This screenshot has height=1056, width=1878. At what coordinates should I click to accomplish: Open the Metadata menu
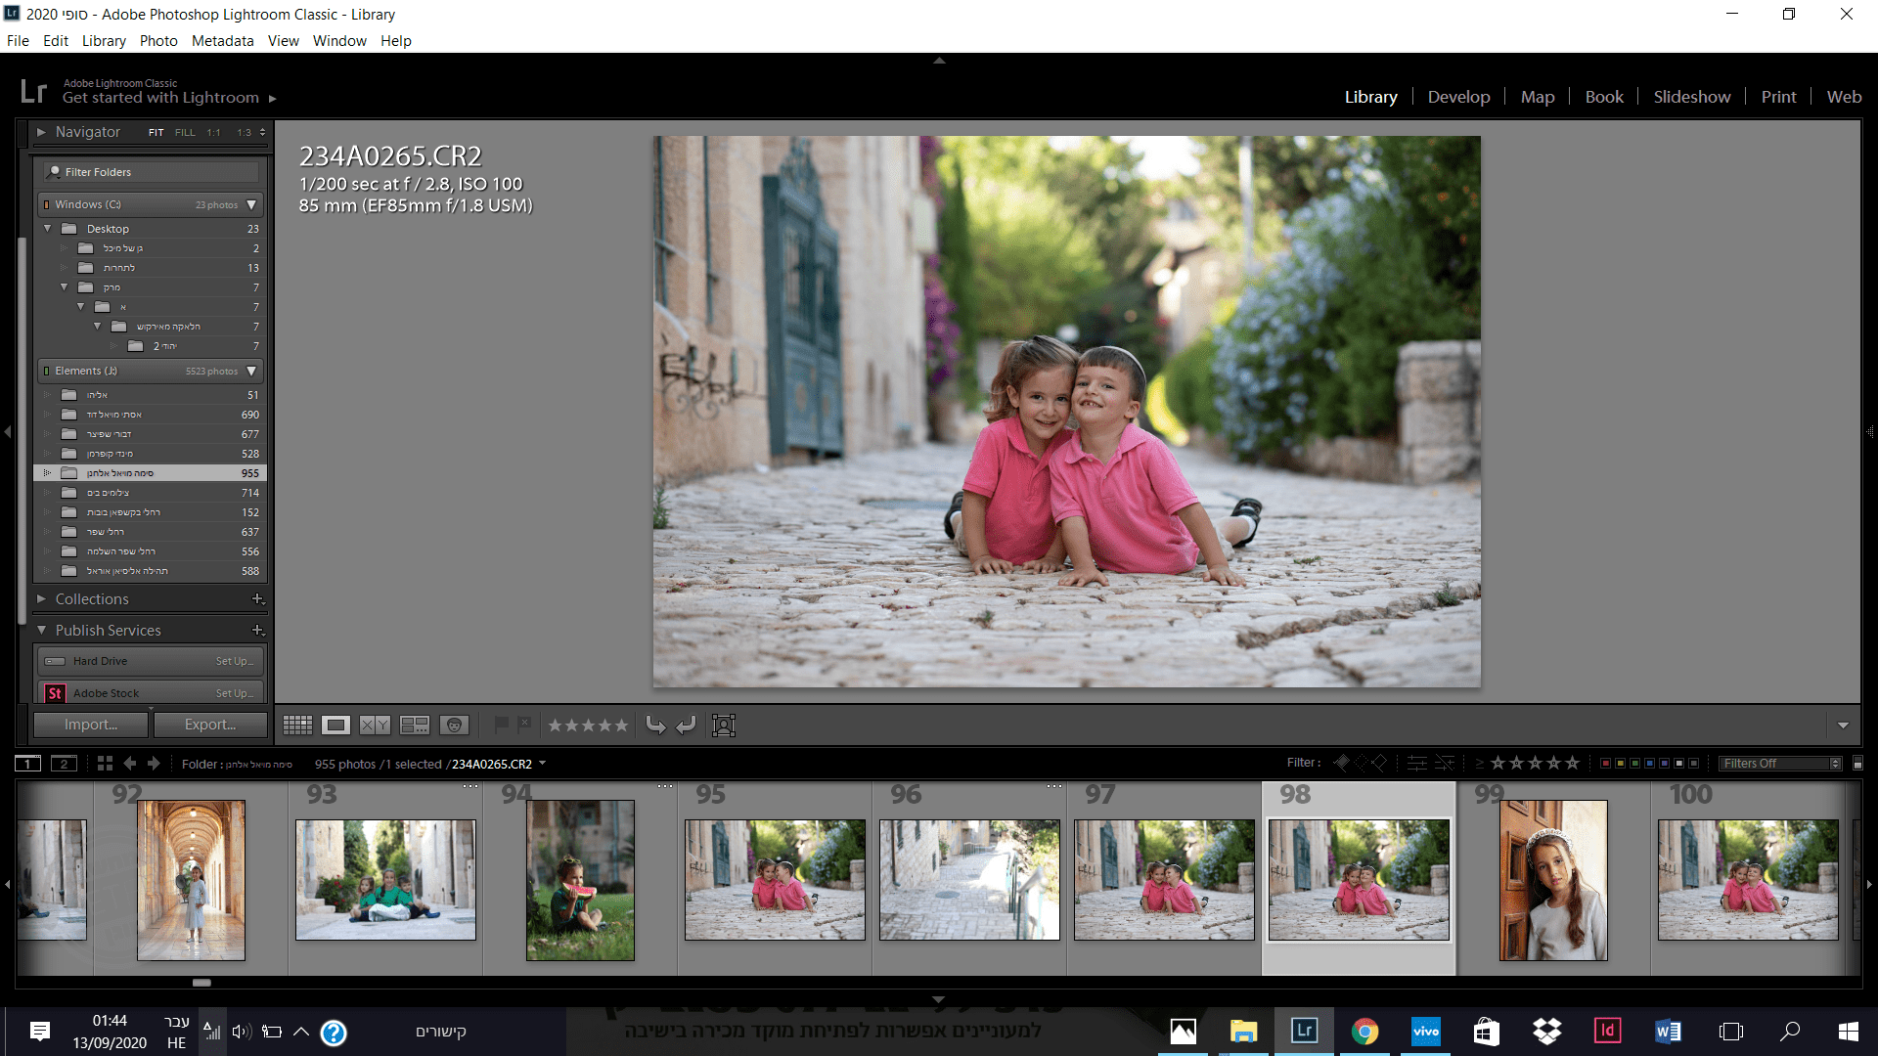222,41
